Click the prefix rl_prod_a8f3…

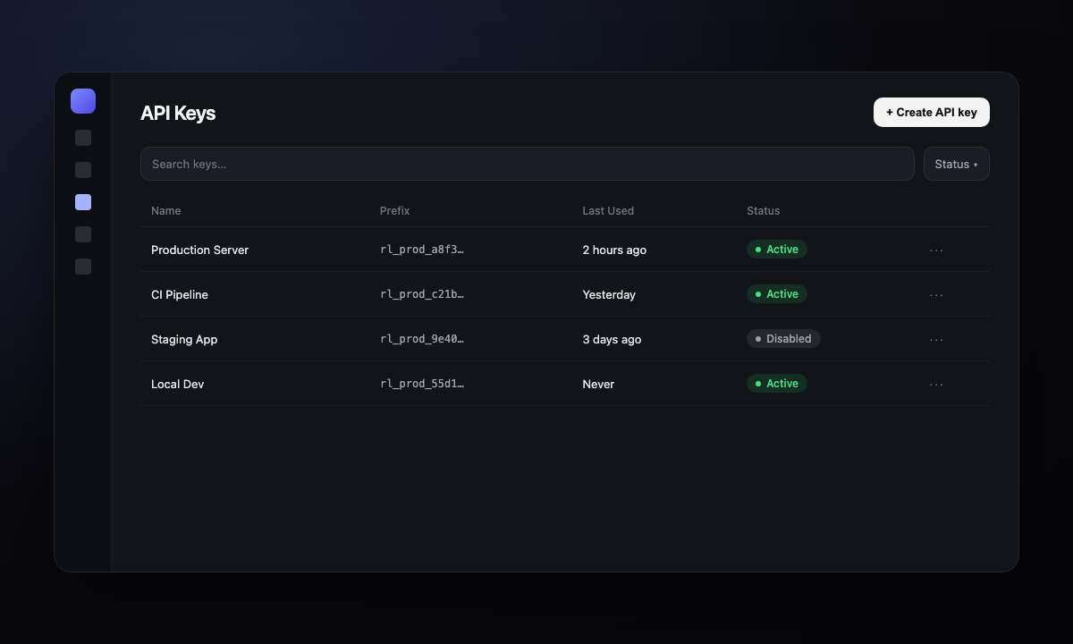(422, 250)
